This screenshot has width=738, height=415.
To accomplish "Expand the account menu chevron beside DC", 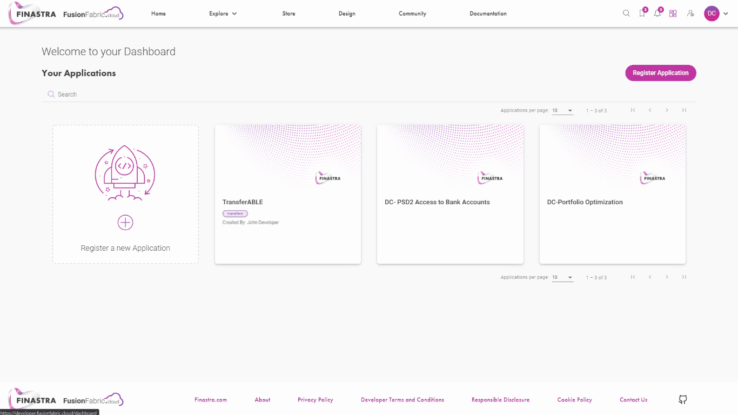I will 726,14.
